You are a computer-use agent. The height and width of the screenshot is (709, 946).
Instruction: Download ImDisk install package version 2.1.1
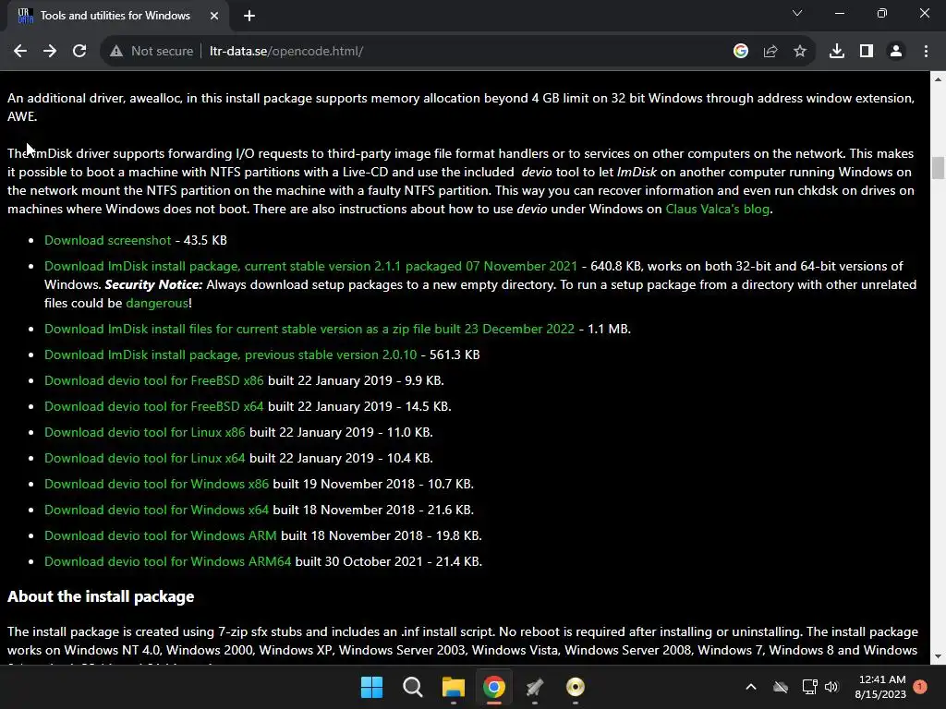310,267
